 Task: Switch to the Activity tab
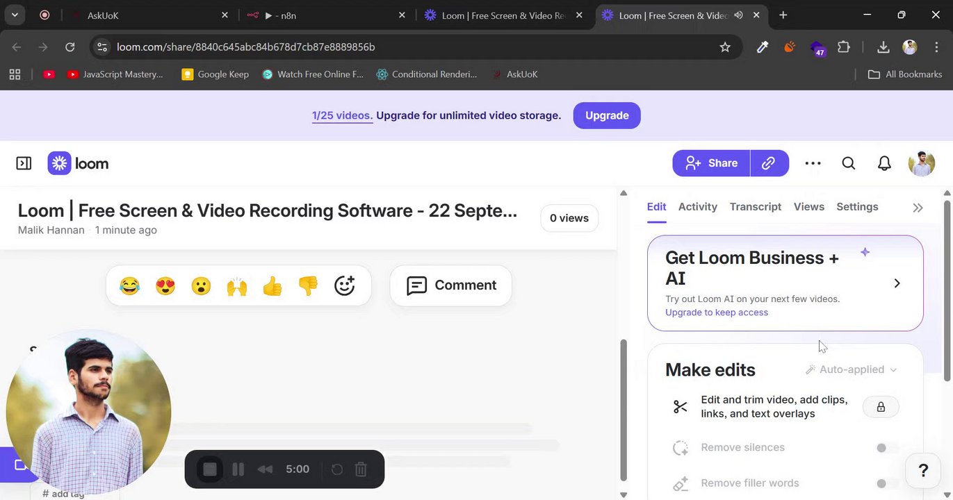tap(697, 207)
